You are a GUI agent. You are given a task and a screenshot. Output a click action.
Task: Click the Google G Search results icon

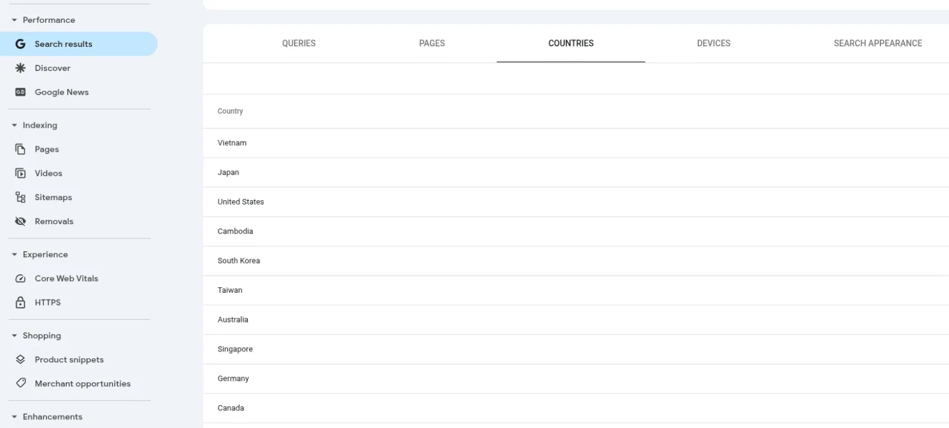point(20,44)
